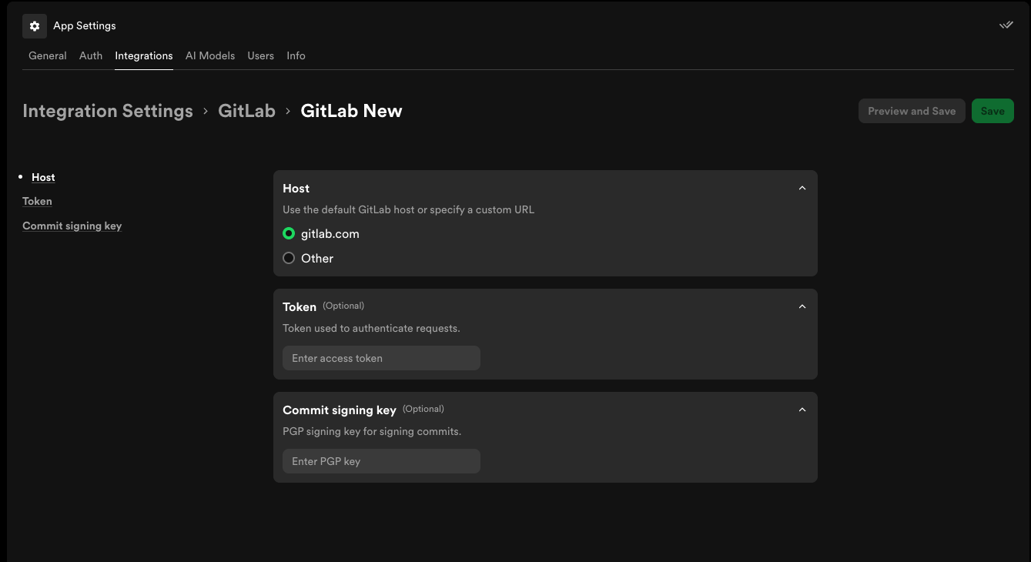Open the AI Models tab
1031x562 pixels.
210,55
